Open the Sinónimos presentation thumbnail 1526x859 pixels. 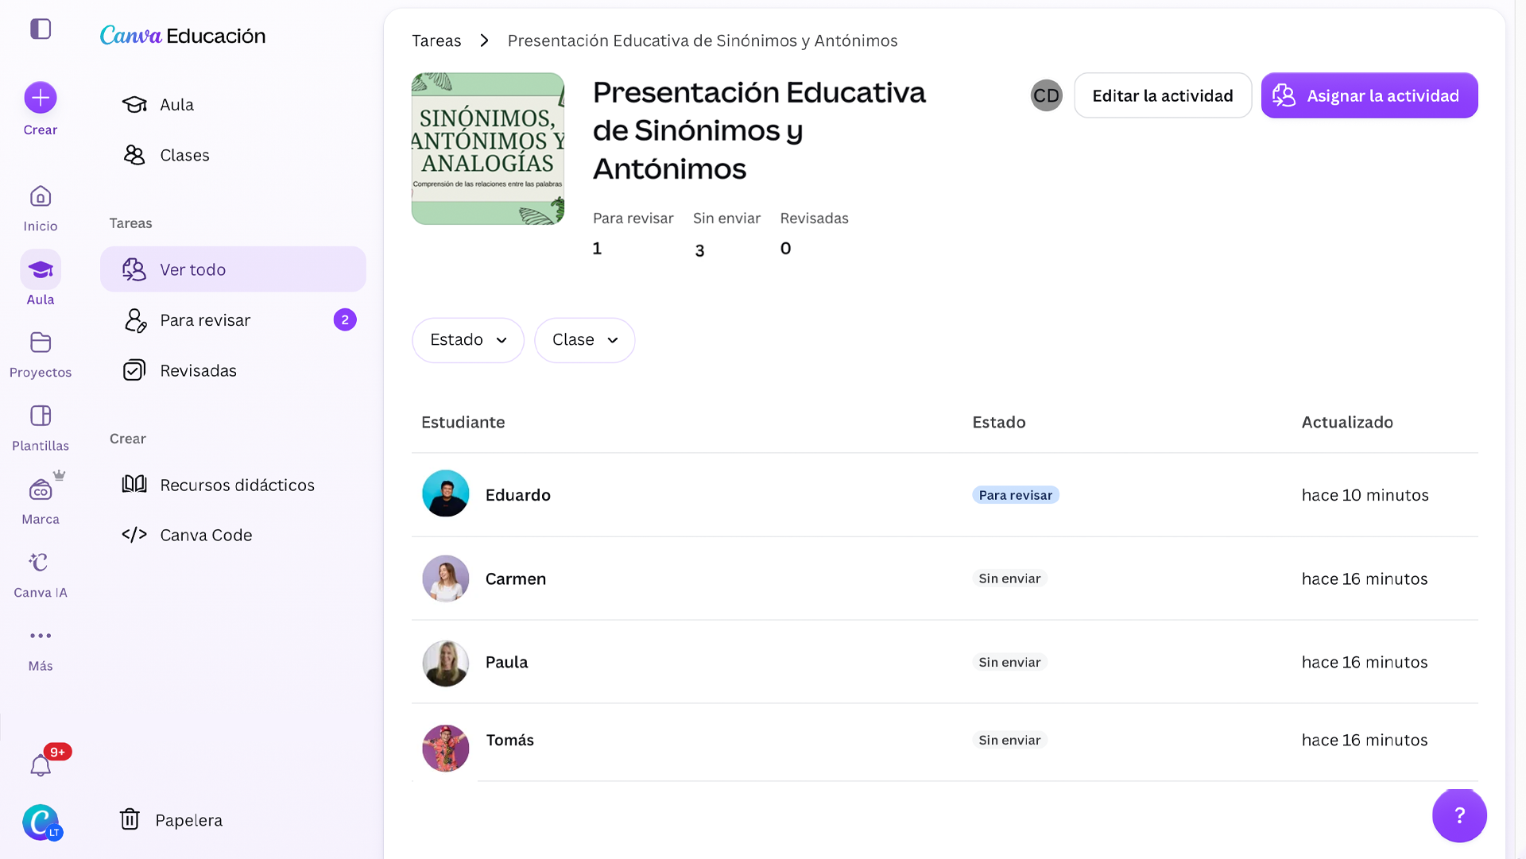click(488, 149)
